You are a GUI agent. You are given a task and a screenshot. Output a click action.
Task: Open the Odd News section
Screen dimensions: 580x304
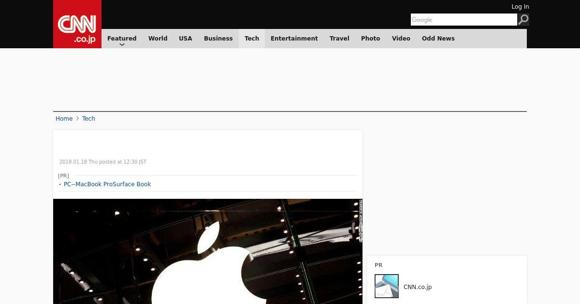pyautogui.click(x=438, y=39)
